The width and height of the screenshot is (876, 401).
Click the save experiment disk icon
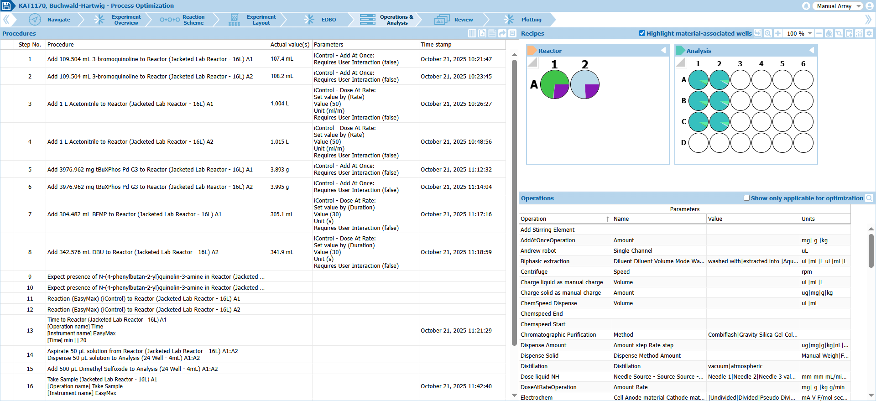pos(6,6)
